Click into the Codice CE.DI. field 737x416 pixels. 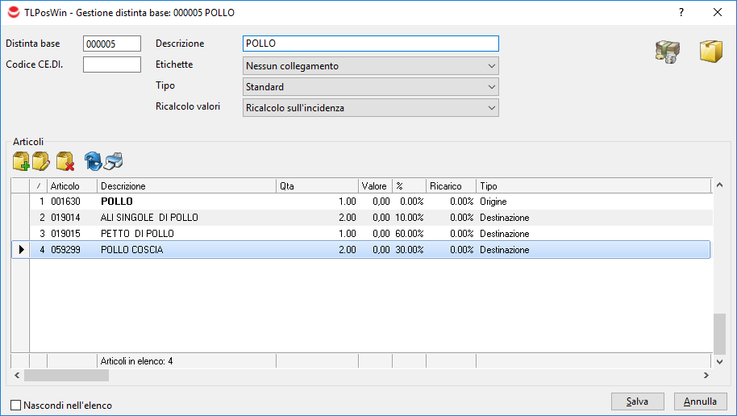click(x=112, y=64)
